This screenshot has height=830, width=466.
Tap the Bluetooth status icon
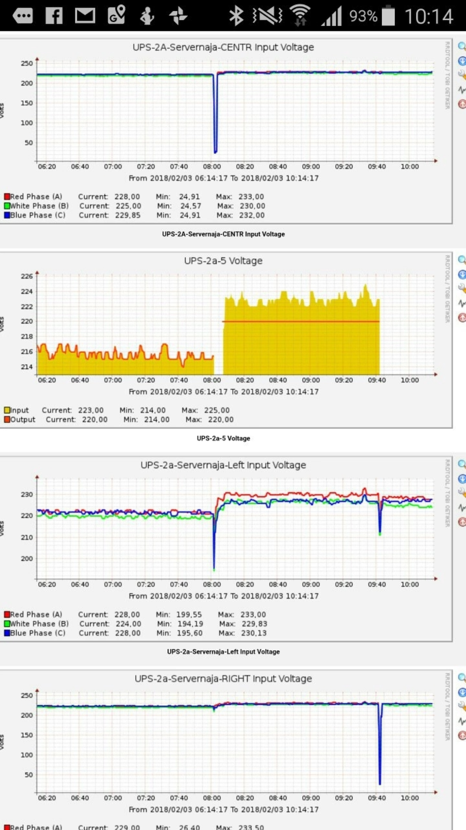(236, 16)
